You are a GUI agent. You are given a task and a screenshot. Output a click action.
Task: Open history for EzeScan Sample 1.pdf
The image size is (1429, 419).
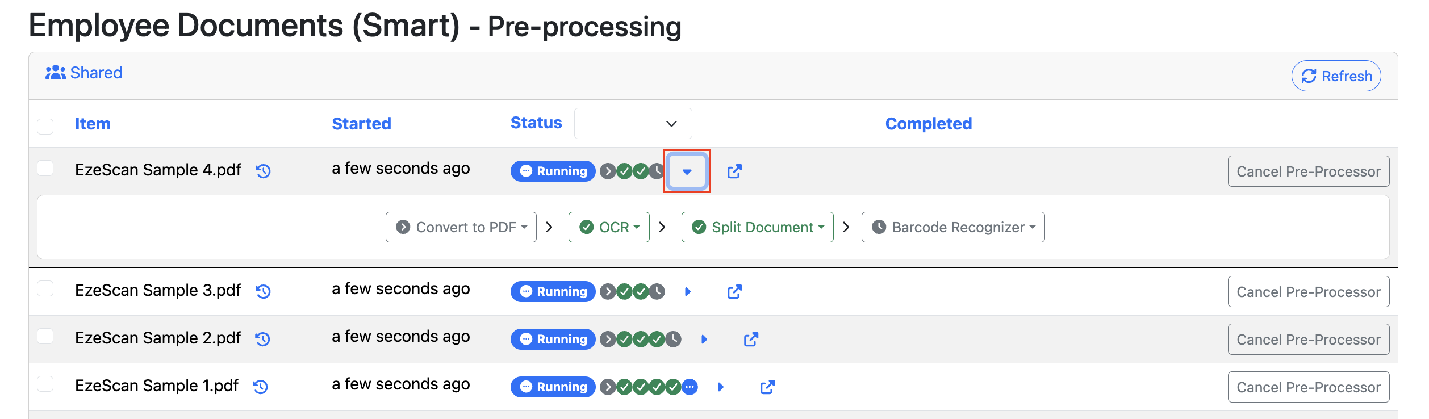pyautogui.click(x=260, y=387)
